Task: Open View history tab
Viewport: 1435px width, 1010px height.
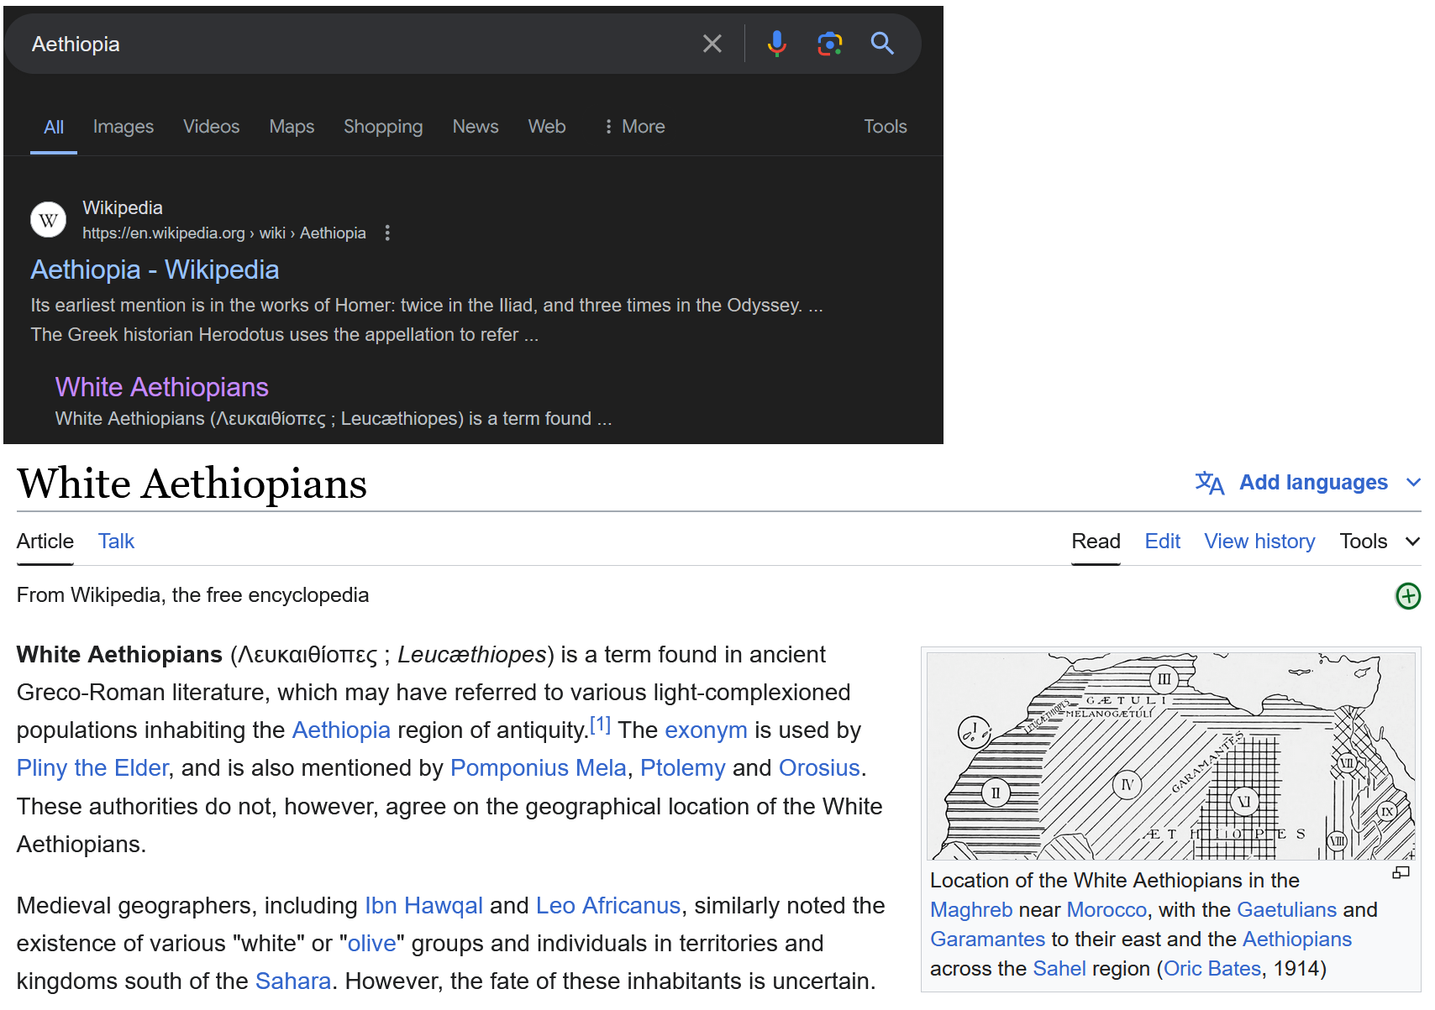Action: (x=1259, y=542)
